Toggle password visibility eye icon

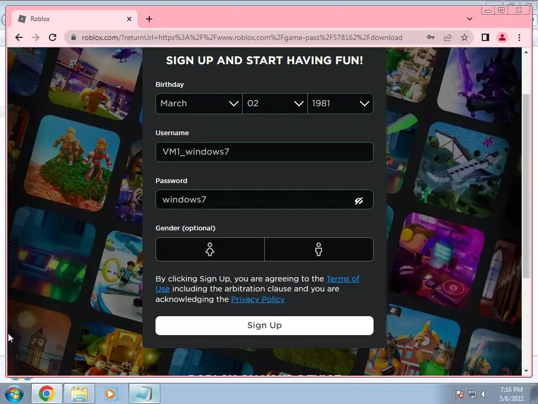(358, 200)
